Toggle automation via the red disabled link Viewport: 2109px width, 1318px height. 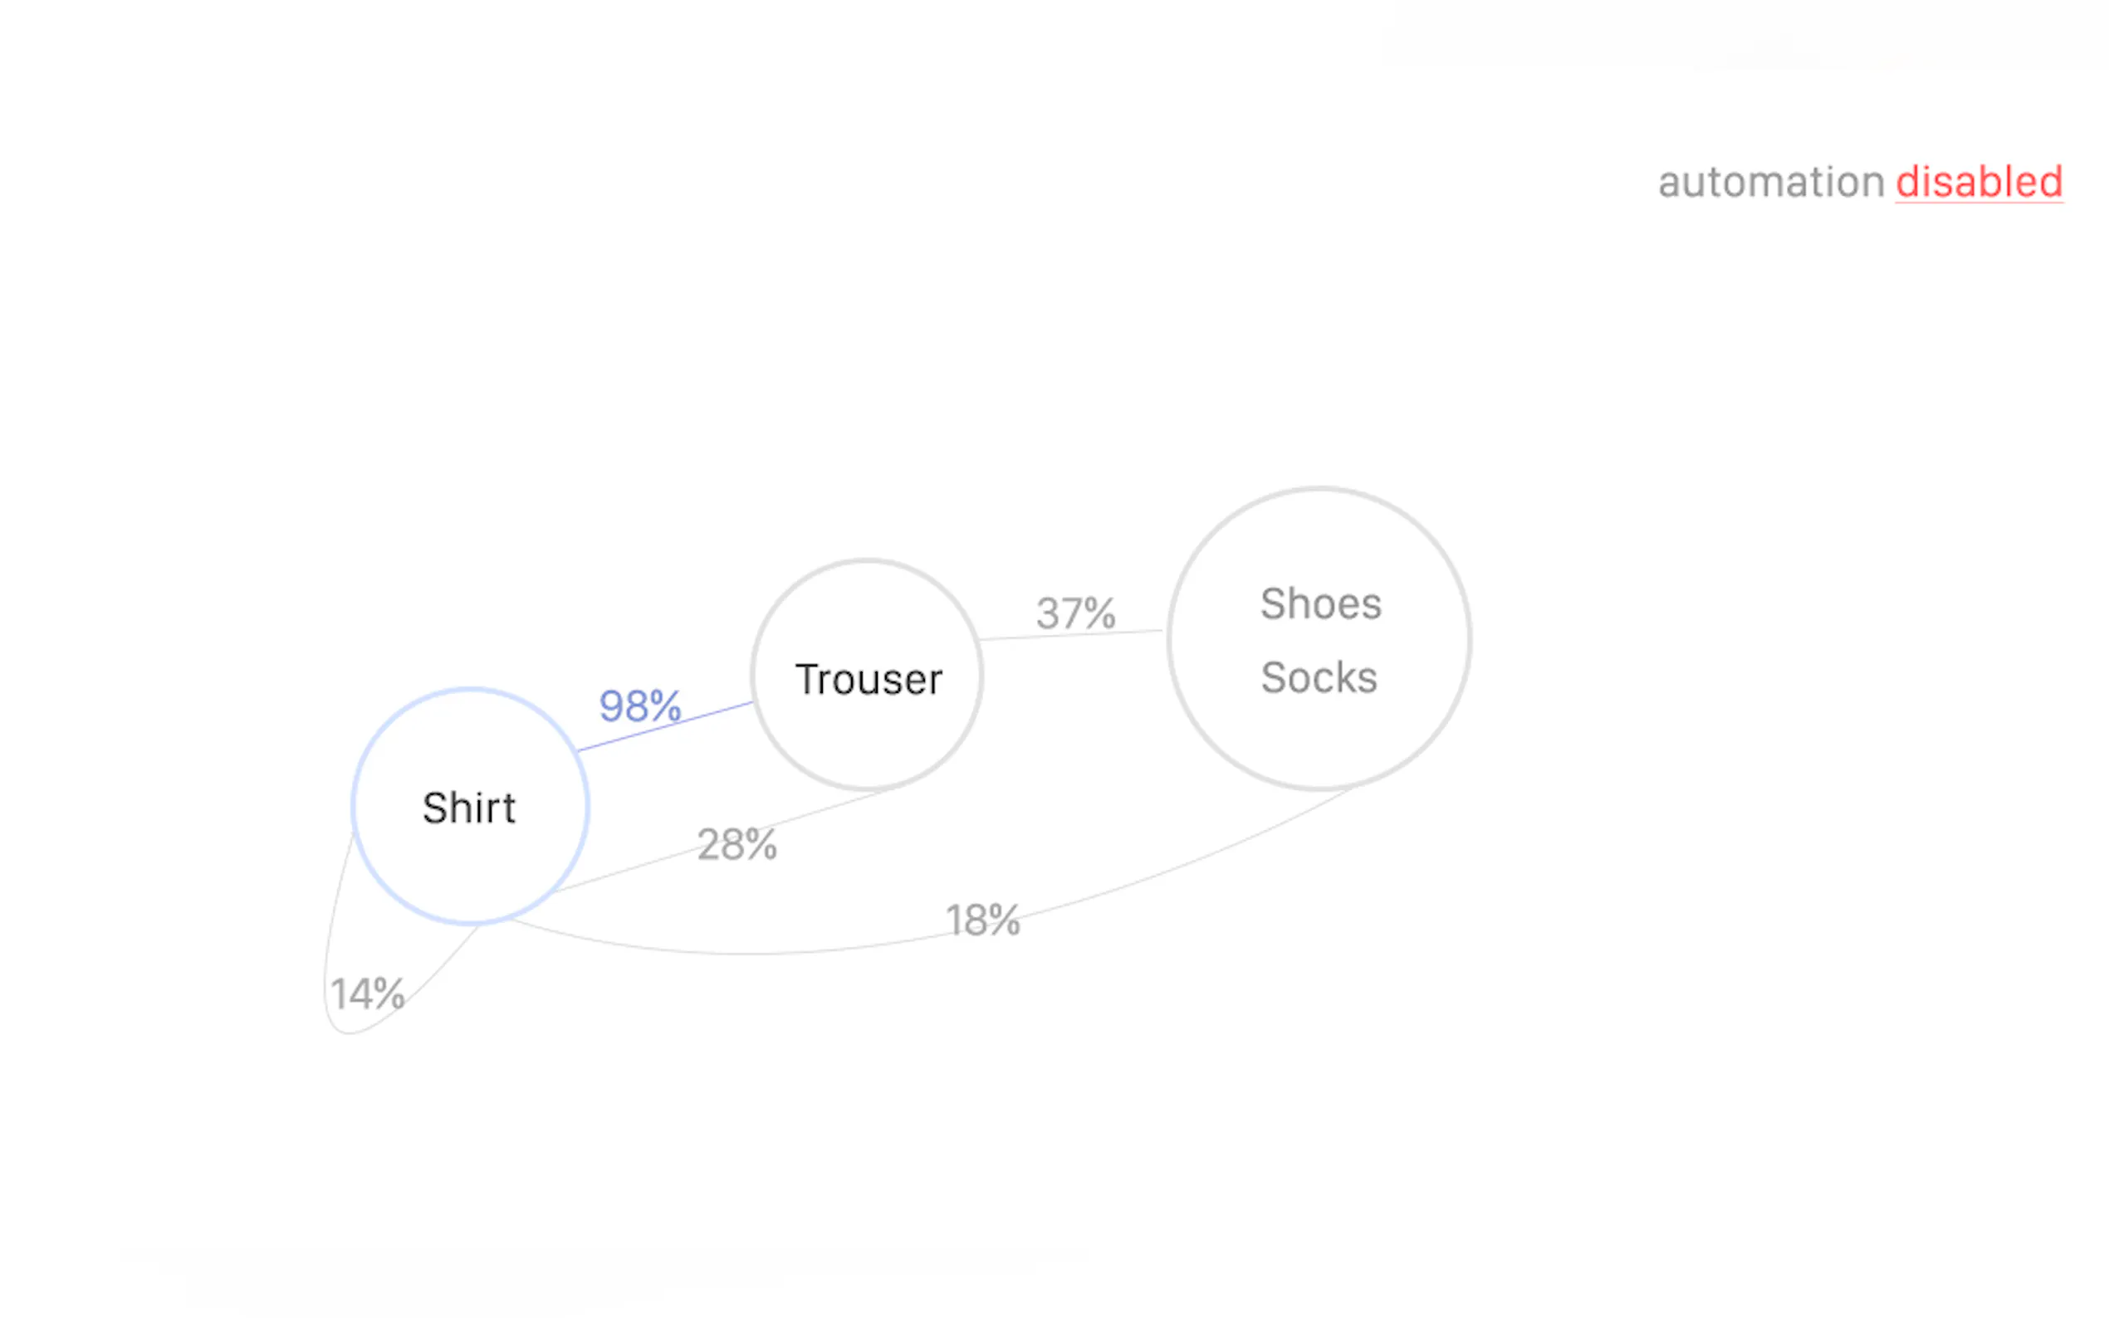click(1978, 183)
